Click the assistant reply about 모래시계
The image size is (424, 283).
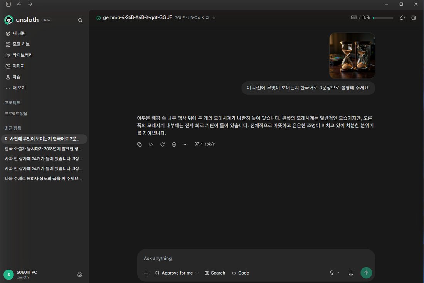(x=255, y=126)
